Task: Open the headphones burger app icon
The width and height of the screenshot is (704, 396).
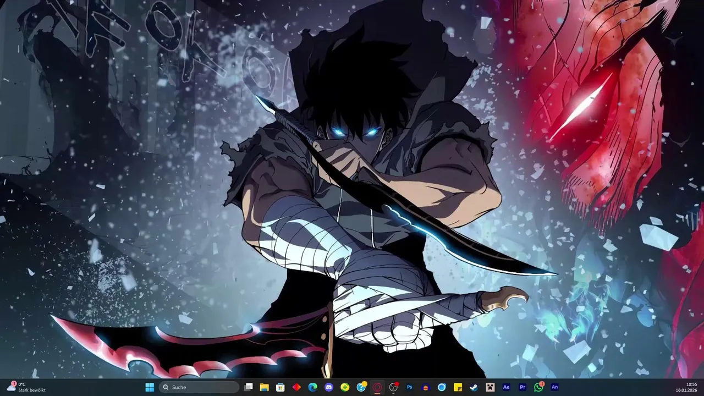Action: click(x=426, y=387)
